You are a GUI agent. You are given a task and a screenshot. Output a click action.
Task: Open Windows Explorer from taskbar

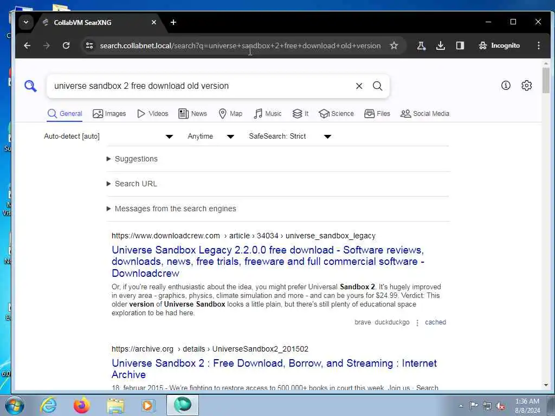click(x=115, y=405)
